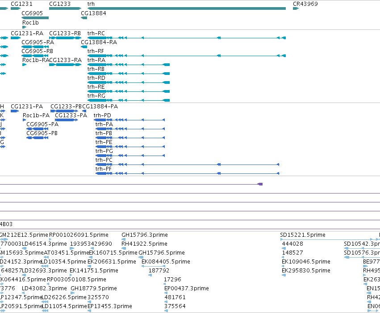Viewport: 380px width, 313px height.
Task: Select EST EK084405.5prime
Action: 166,262
